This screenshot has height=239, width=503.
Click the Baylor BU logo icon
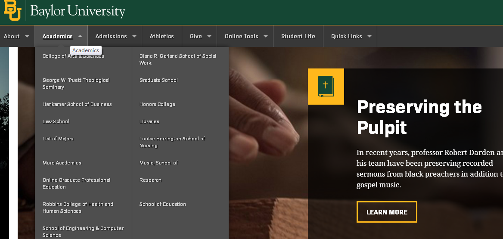tap(12, 10)
